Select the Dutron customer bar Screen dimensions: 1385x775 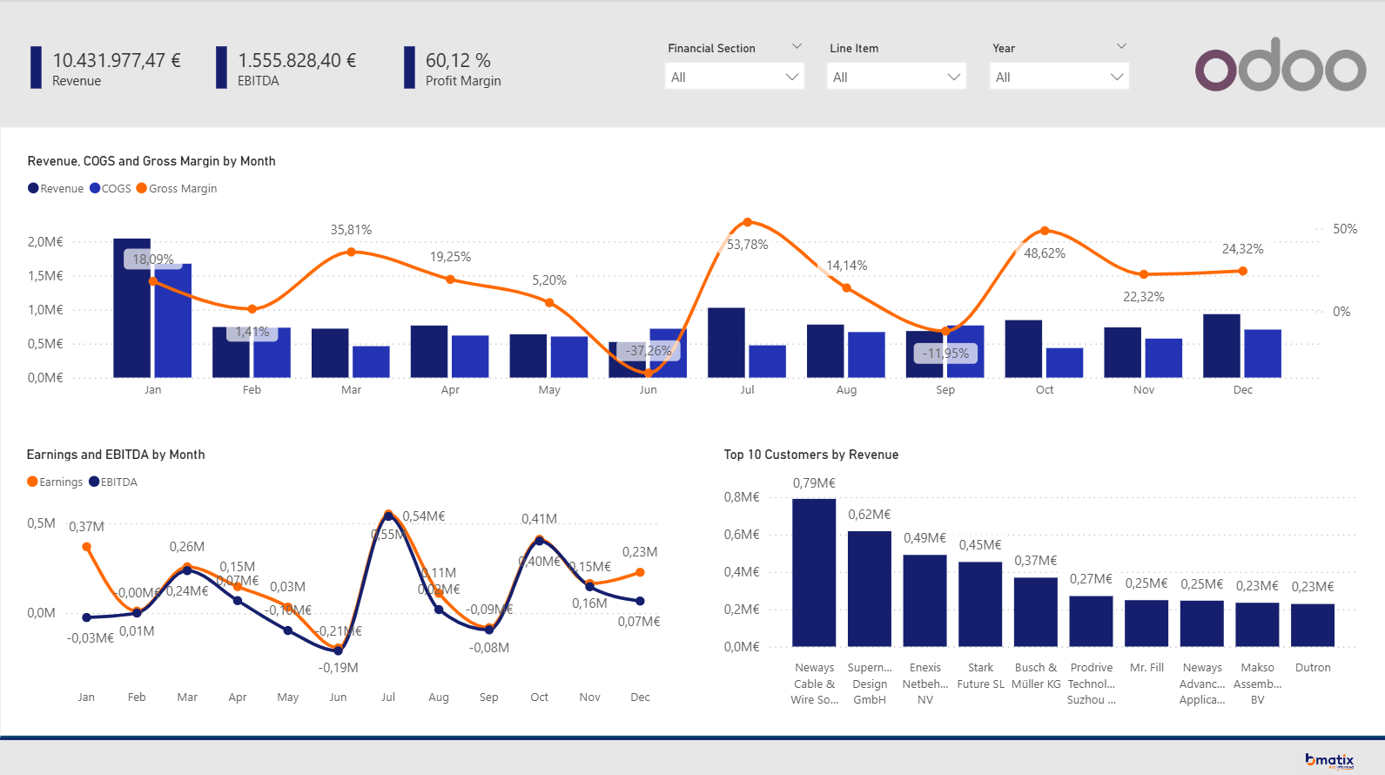(x=1313, y=625)
